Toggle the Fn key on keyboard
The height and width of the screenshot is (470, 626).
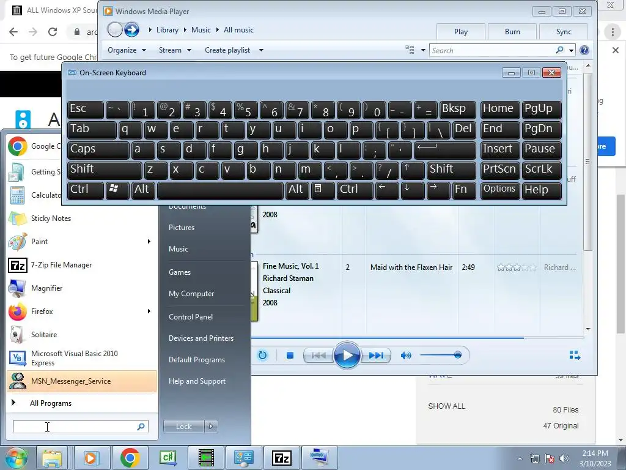[x=464, y=190]
